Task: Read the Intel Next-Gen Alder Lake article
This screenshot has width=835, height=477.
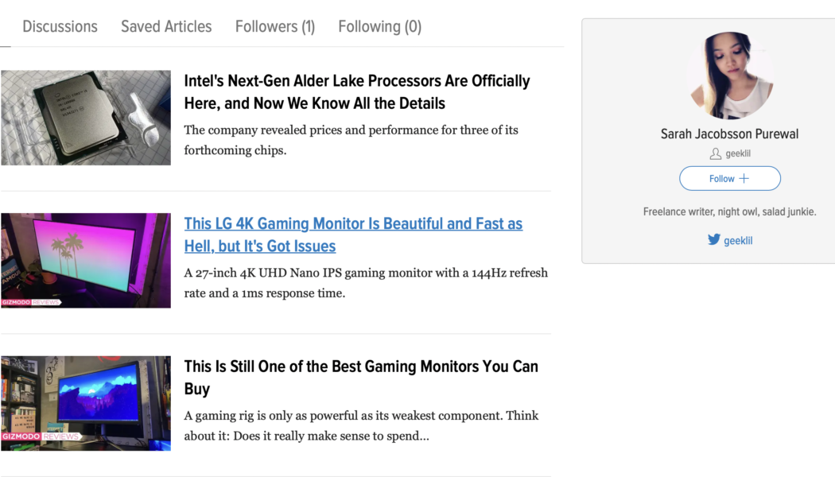Action: pyautogui.click(x=356, y=91)
